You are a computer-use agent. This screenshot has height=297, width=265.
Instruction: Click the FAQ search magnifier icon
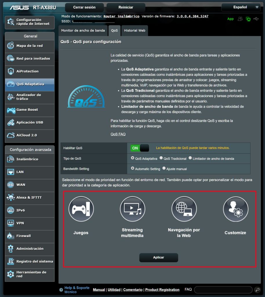point(257,289)
